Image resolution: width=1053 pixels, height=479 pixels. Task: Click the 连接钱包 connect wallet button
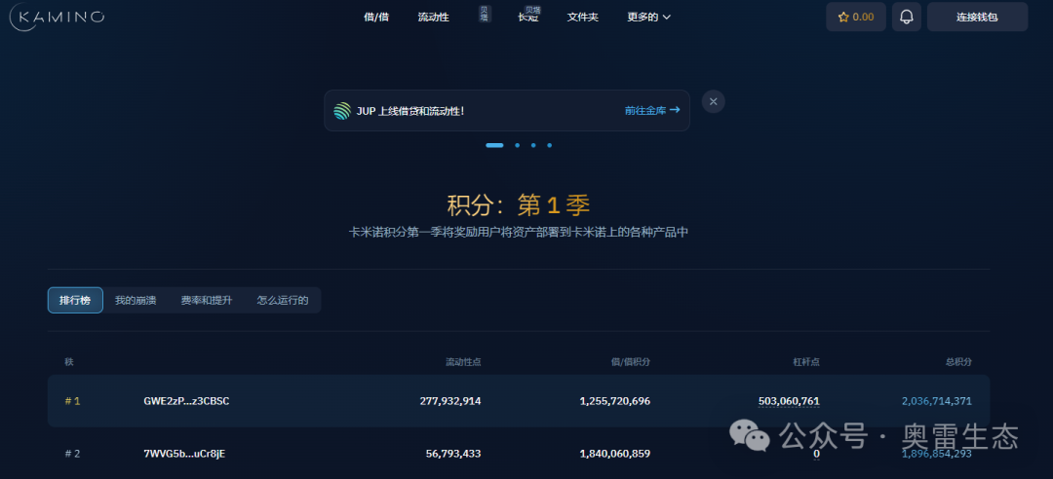coord(977,17)
